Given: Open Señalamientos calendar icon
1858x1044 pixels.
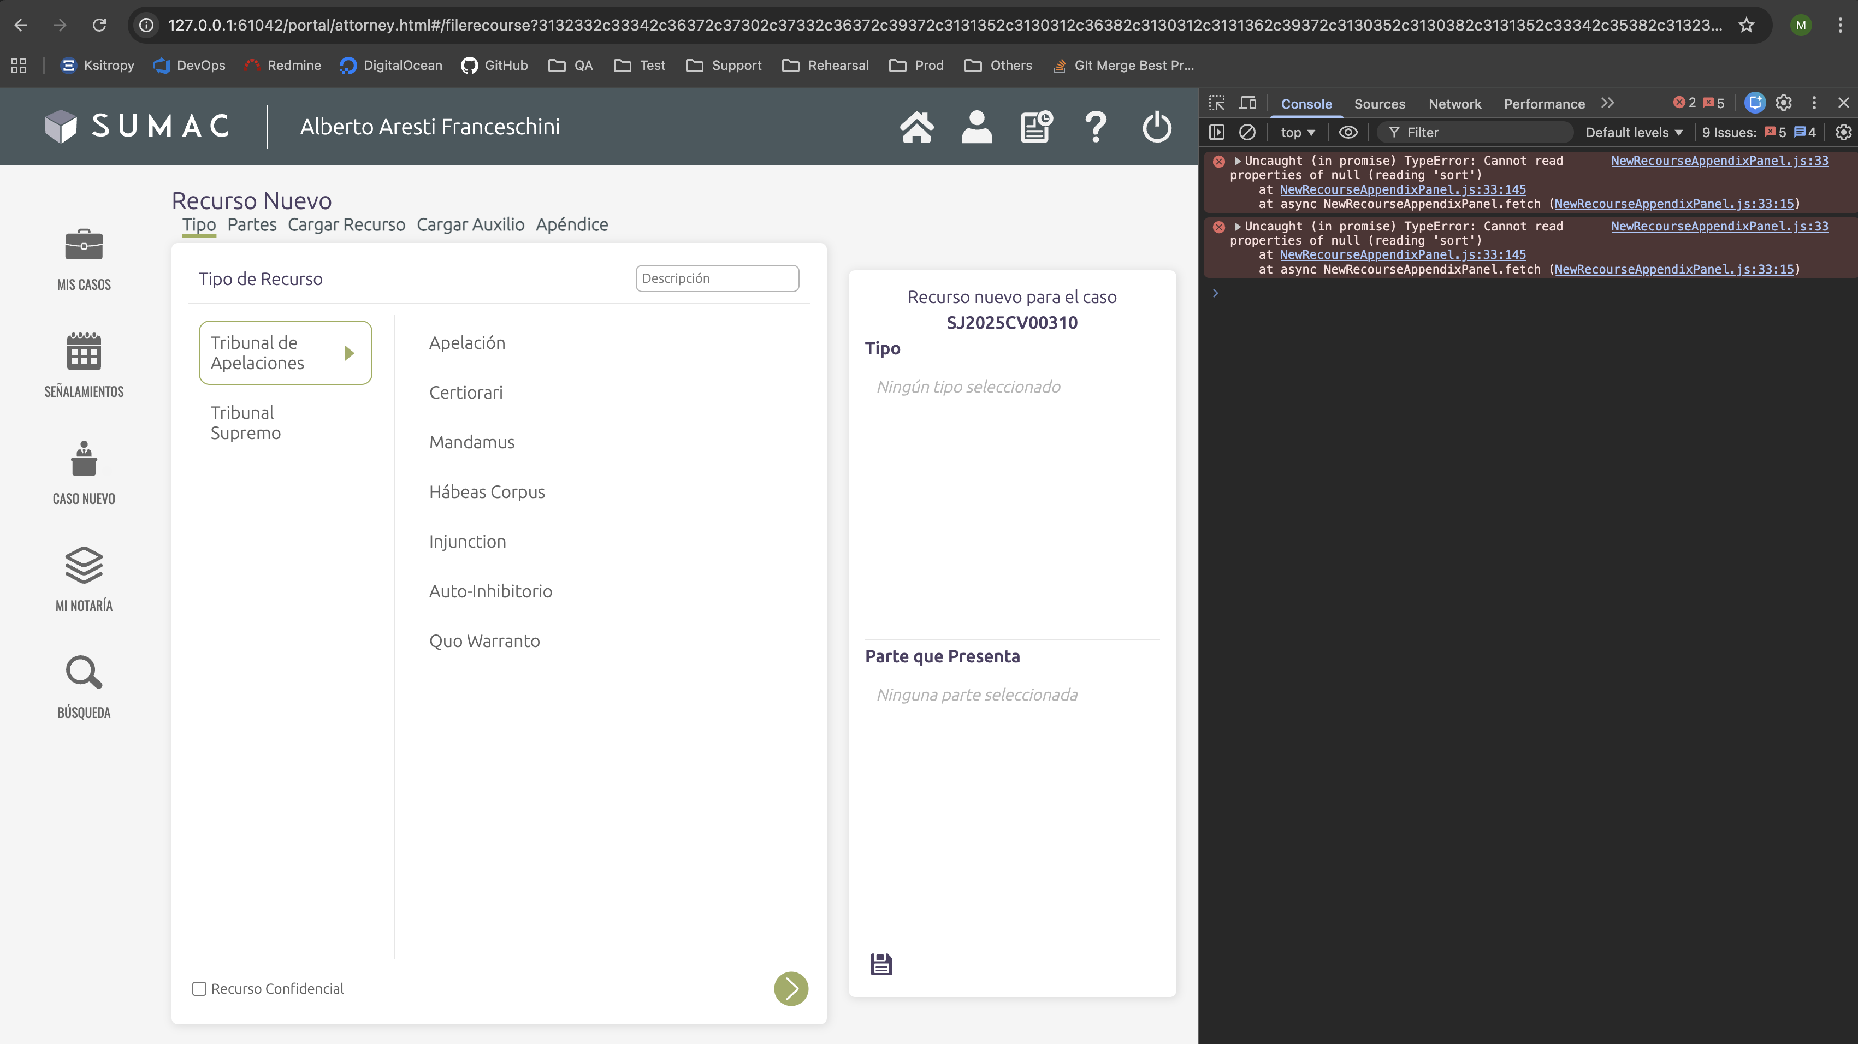Looking at the screenshot, I should tap(84, 352).
